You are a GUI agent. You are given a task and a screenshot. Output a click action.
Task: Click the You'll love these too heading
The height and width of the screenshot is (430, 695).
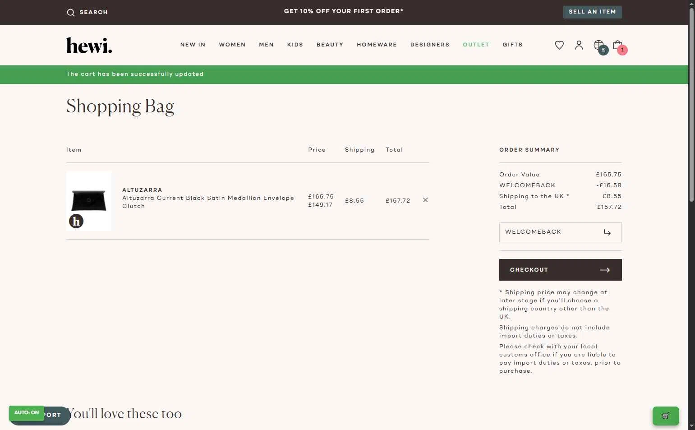(x=124, y=413)
